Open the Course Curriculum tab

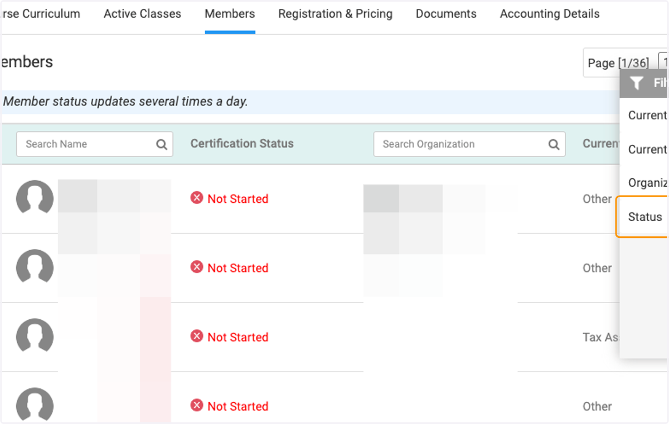[x=41, y=14]
